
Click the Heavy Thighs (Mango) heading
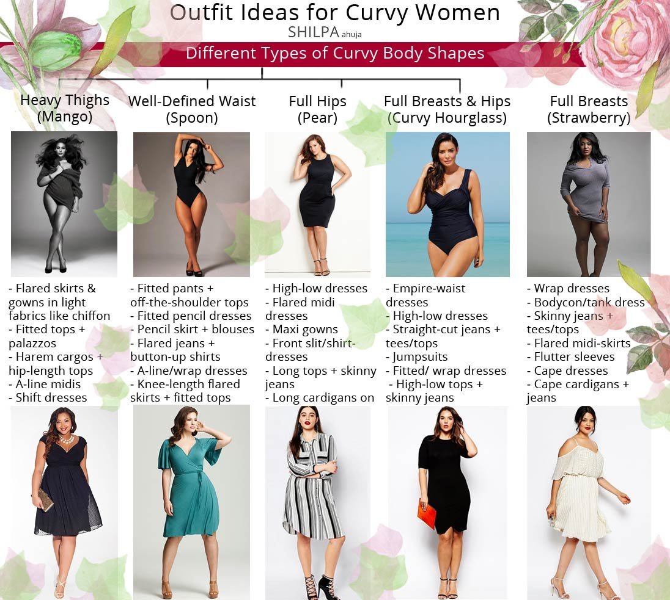(x=65, y=108)
